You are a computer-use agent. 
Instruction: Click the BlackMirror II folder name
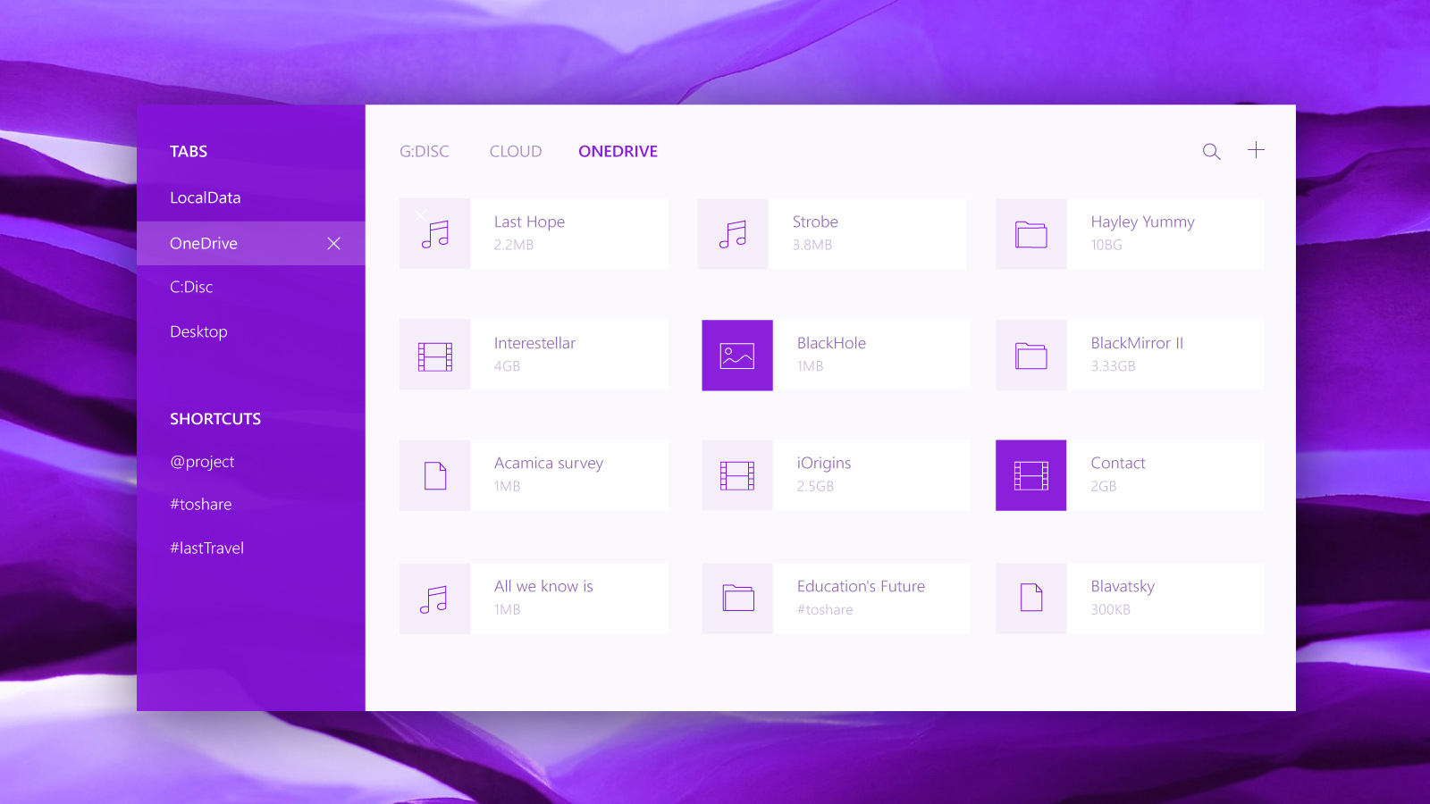tap(1137, 343)
